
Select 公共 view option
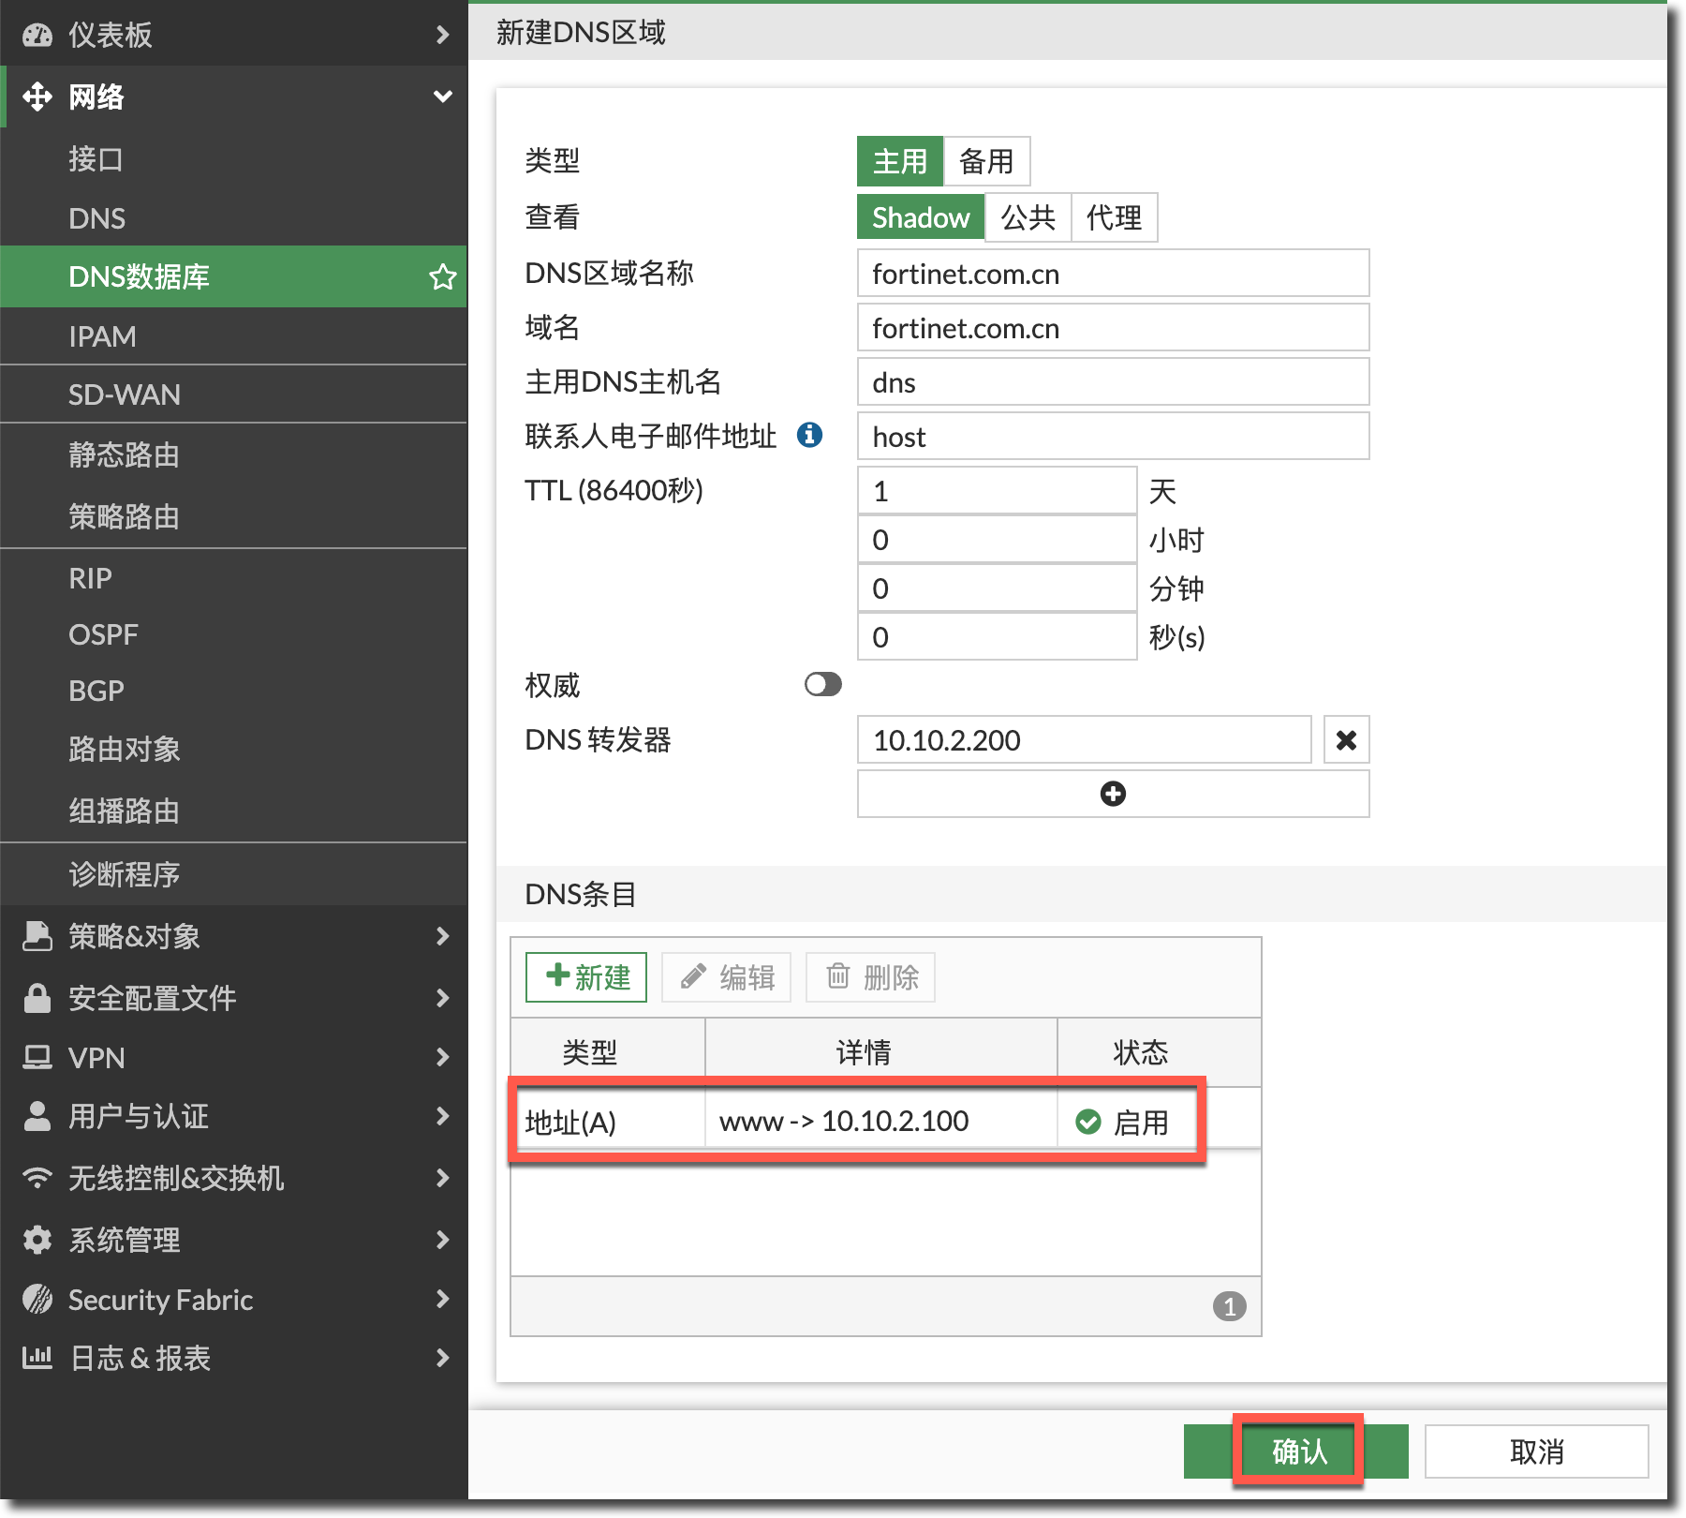(1028, 217)
